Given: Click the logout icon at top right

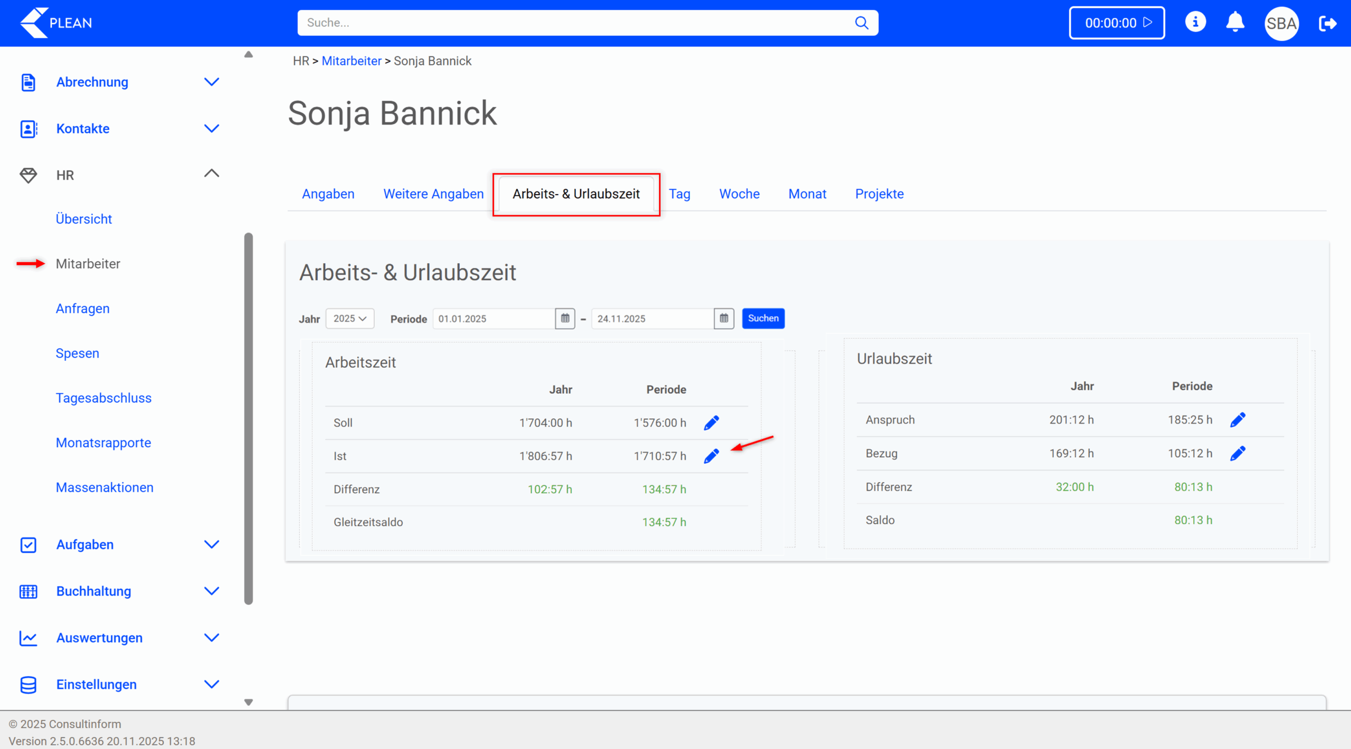Looking at the screenshot, I should tap(1327, 23).
